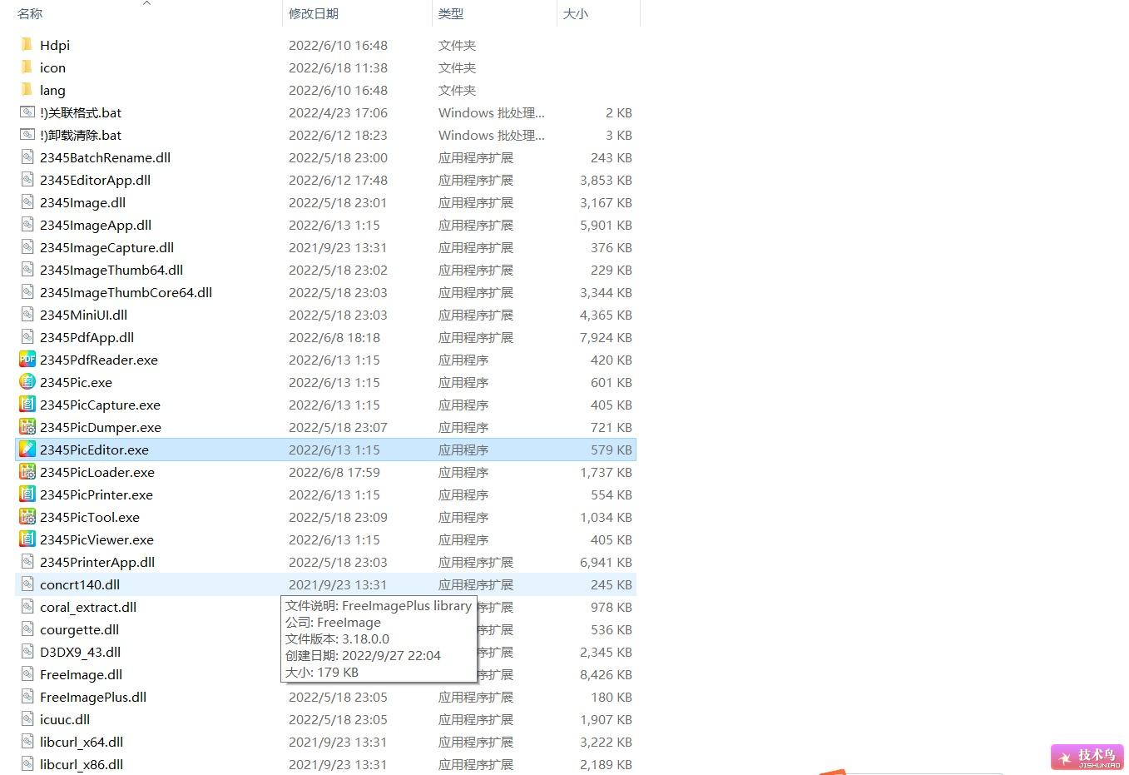The width and height of the screenshot is (1129, 775).
Task: Click the !)卸载清除.bat file icon
Action: [x=27, y=135]
